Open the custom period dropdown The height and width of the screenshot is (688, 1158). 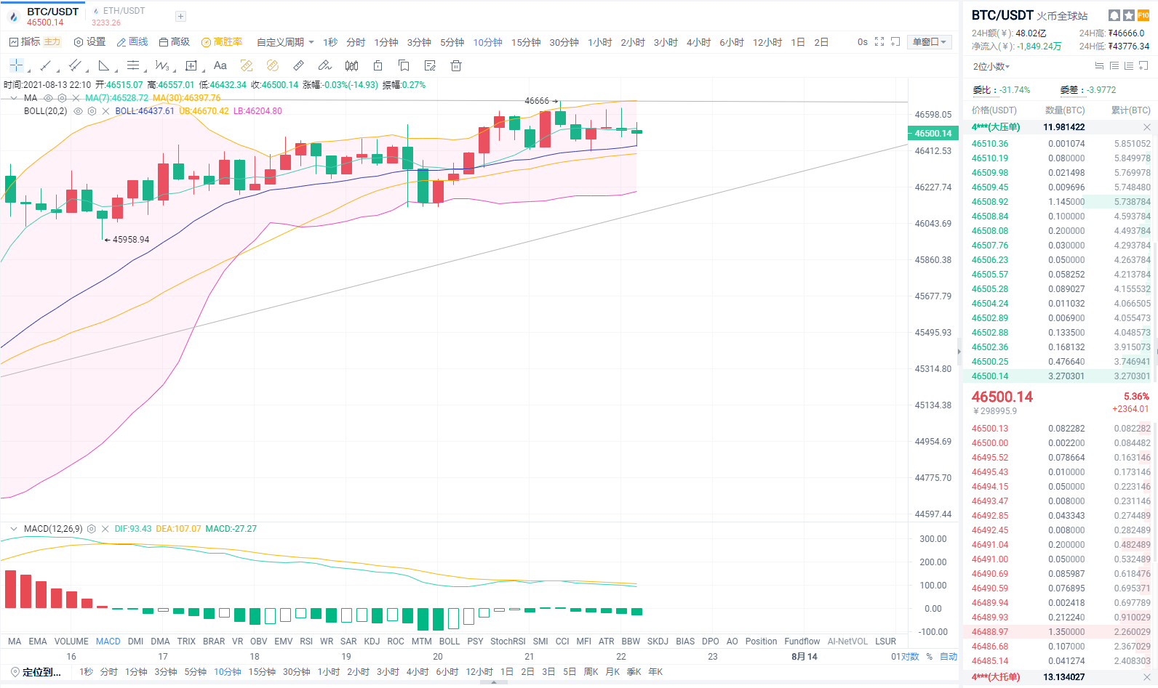[285, 42]
